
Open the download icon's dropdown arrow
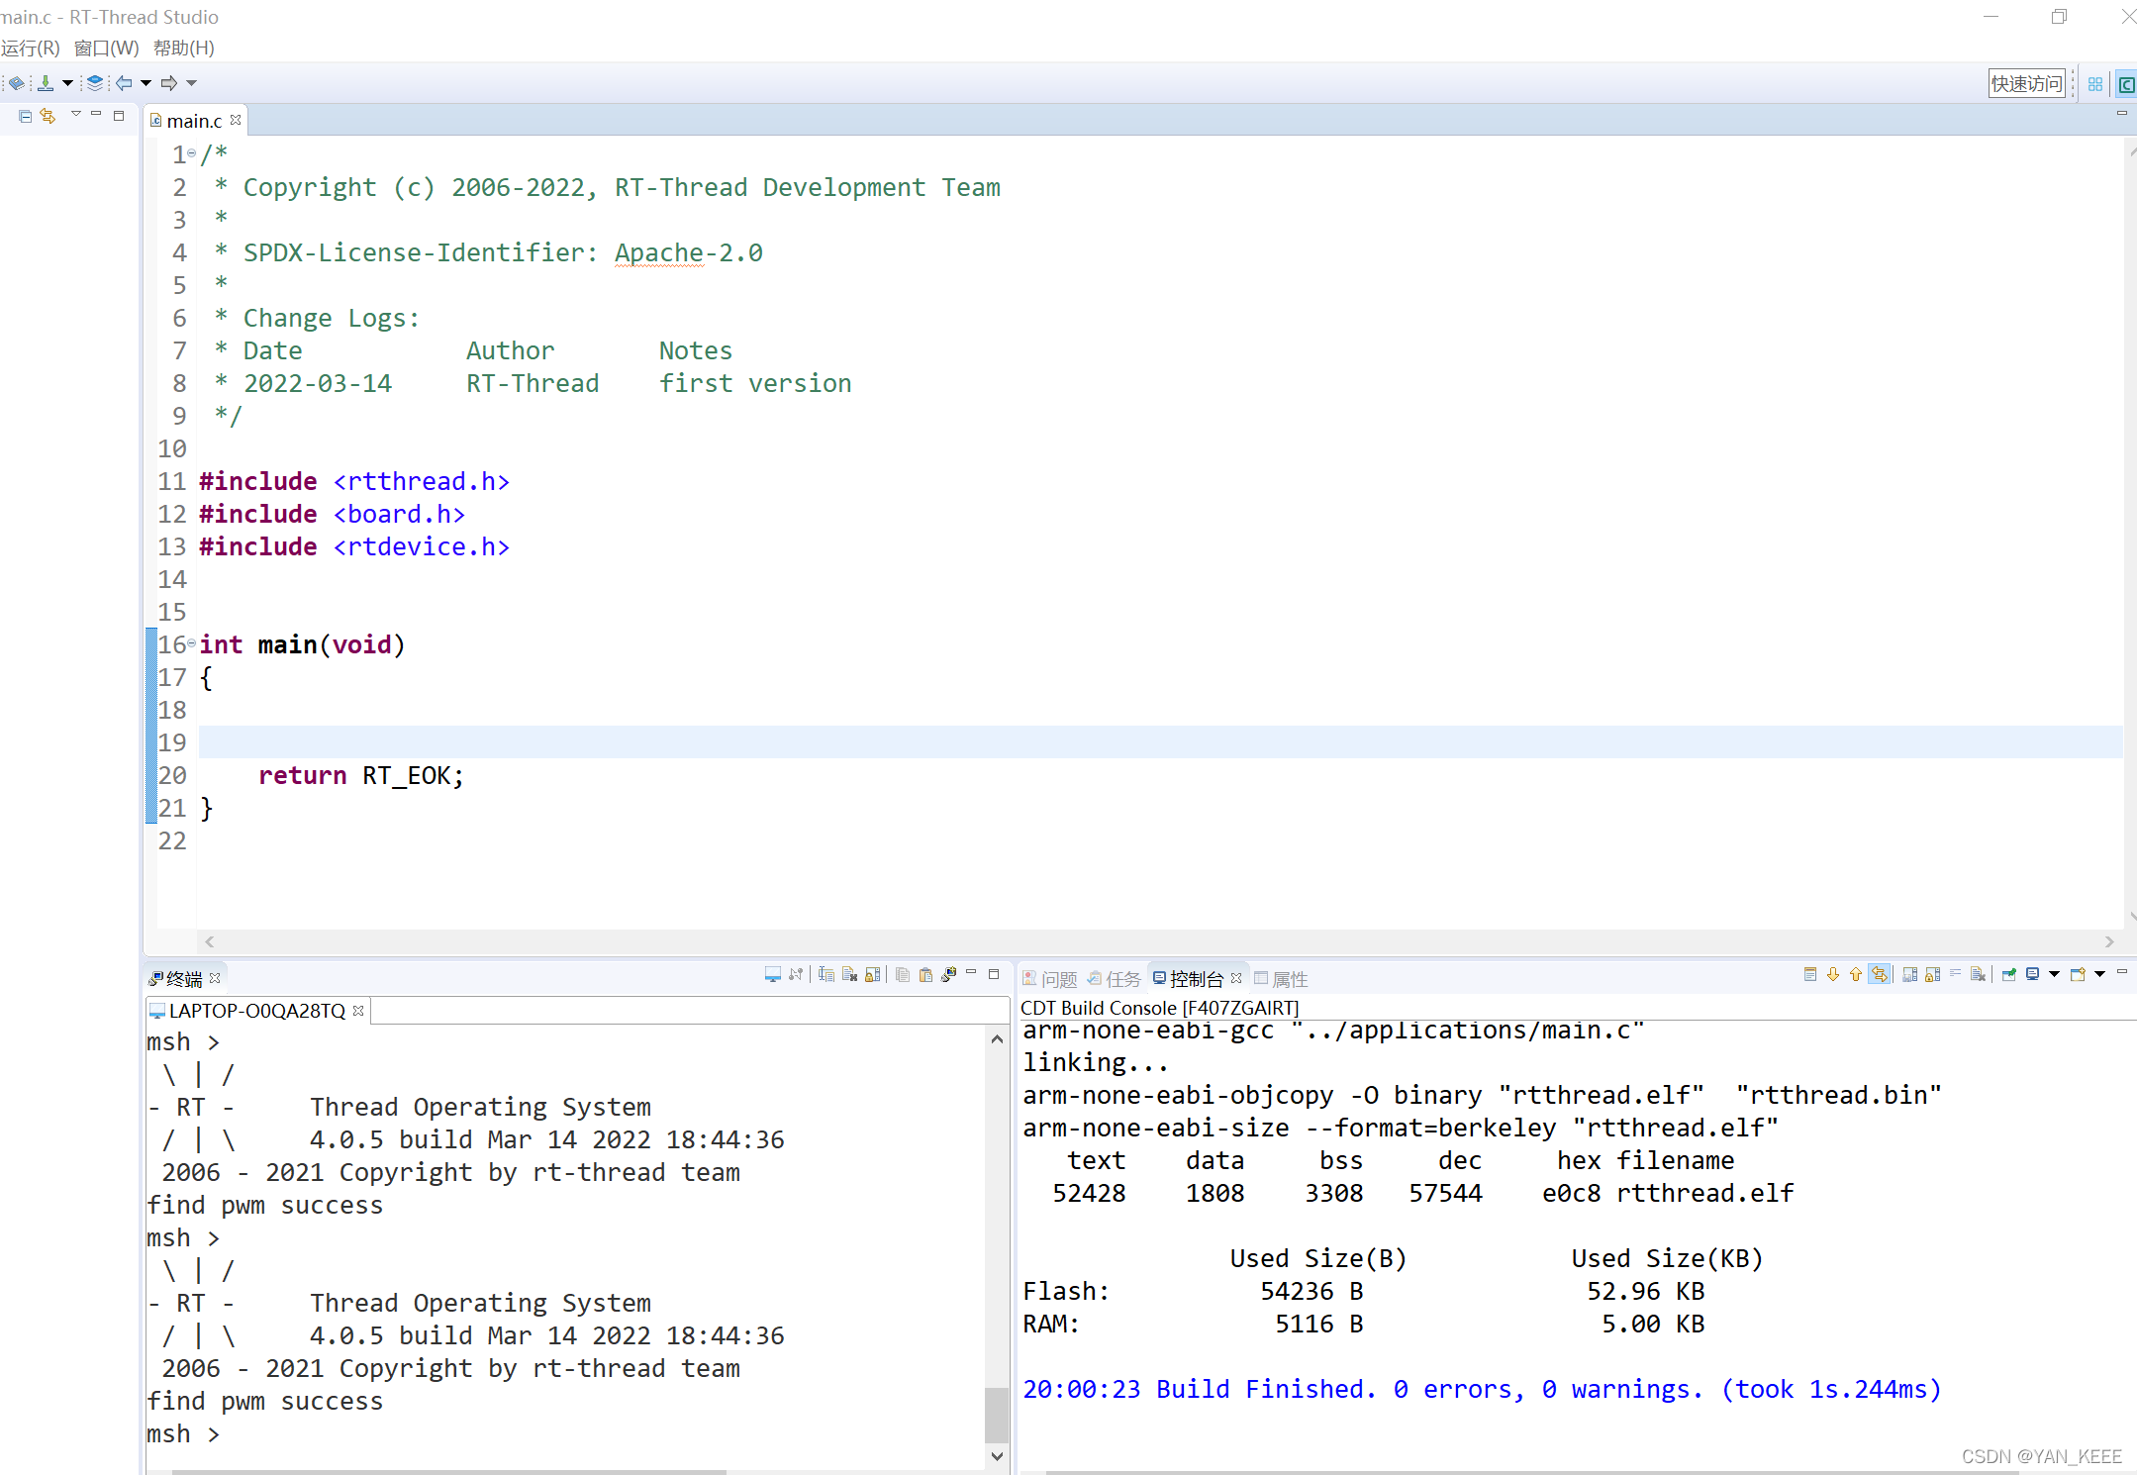tap(67, 83)
